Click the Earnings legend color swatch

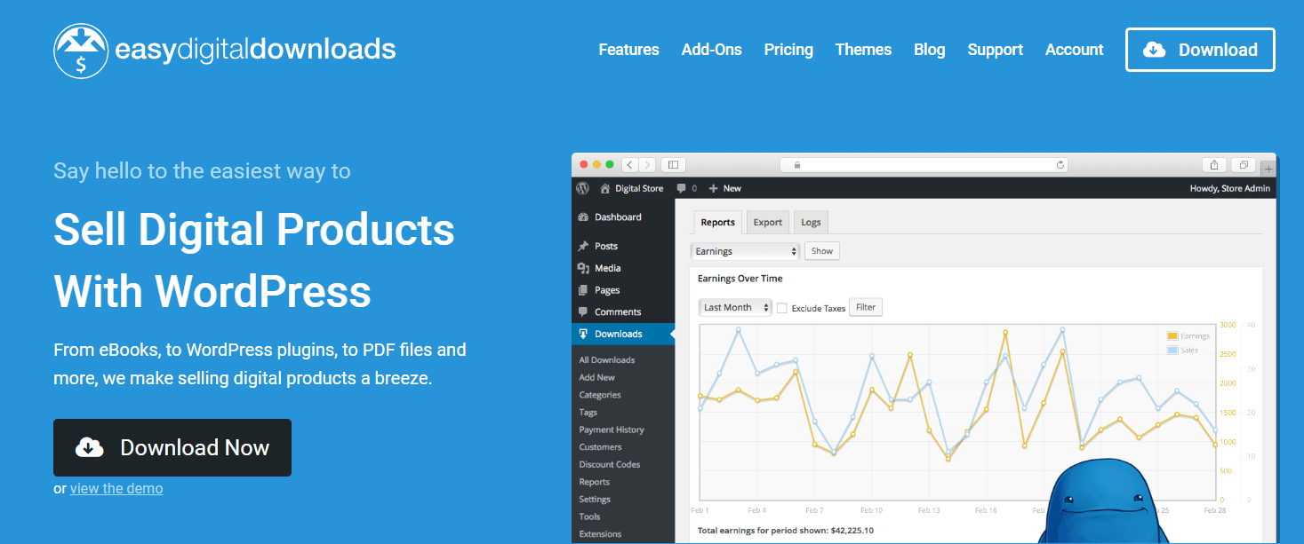click(1172, 336)
